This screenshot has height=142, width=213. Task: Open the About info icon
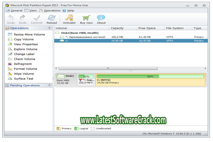101,18
